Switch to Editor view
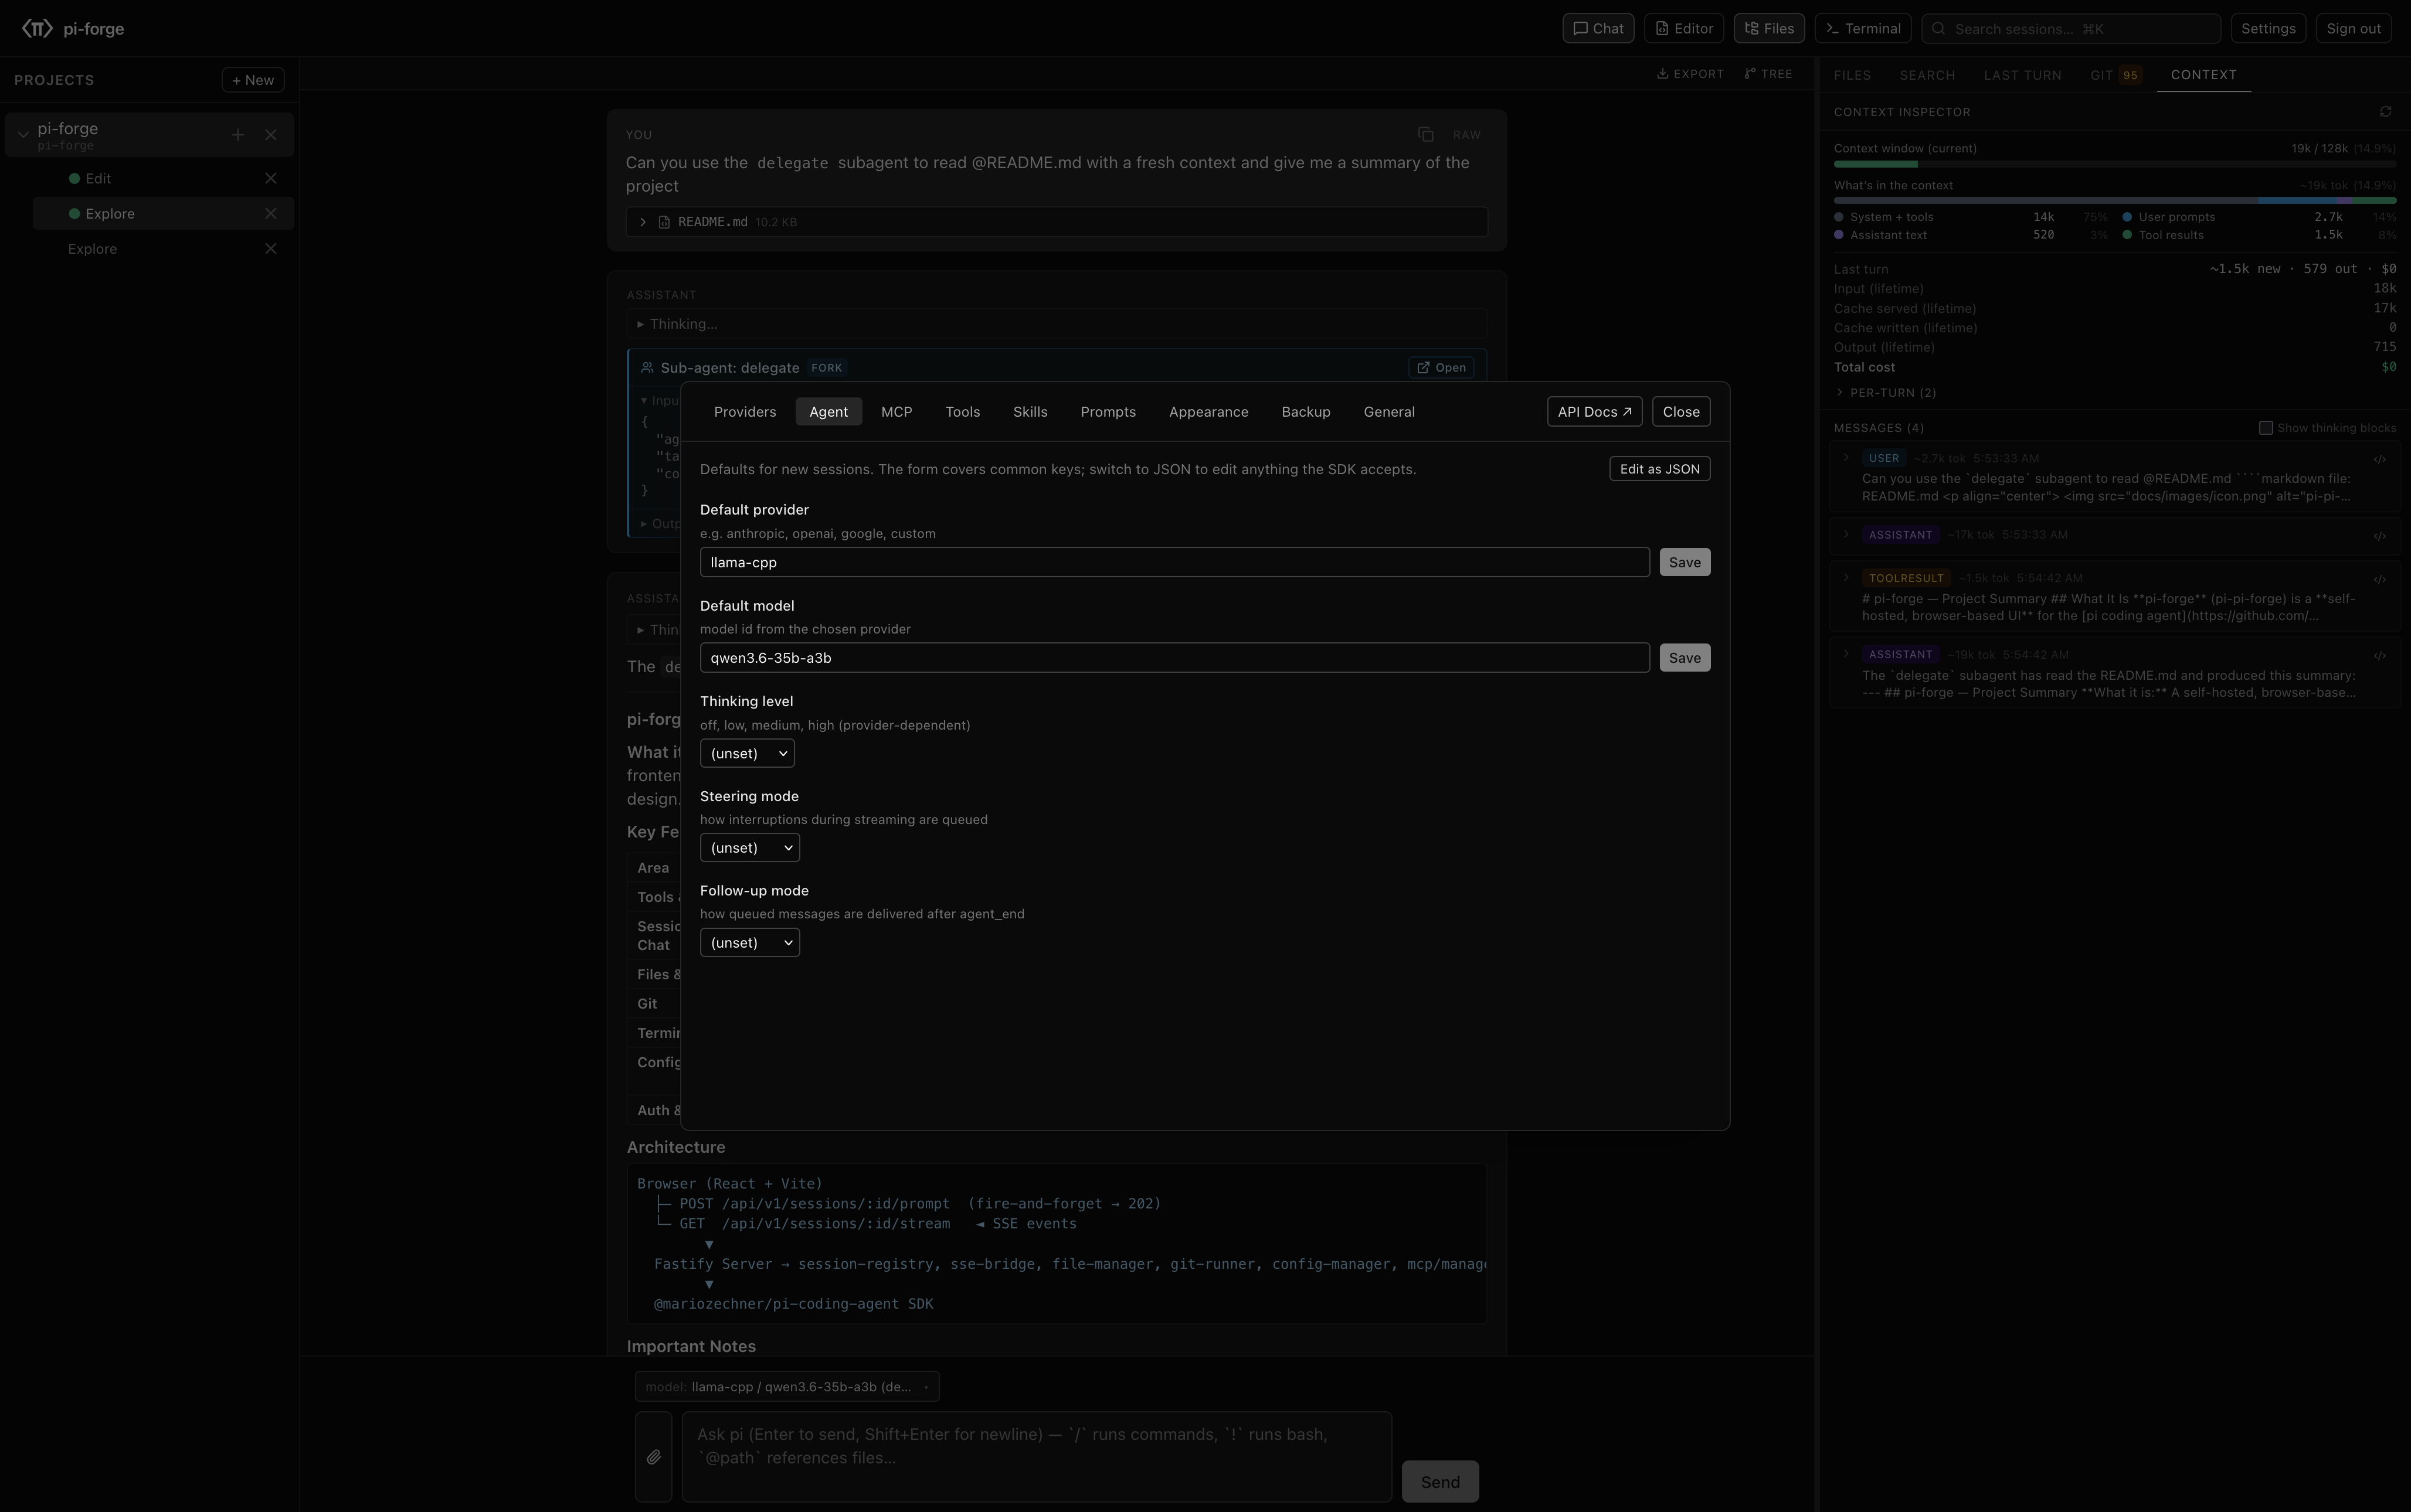This screenshot has width=2411, height=1512. coord(1684,28)
